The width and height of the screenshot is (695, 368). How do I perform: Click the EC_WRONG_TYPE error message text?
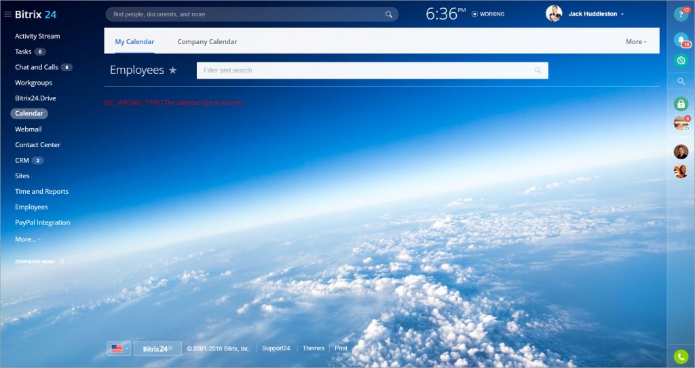(174, 103)
